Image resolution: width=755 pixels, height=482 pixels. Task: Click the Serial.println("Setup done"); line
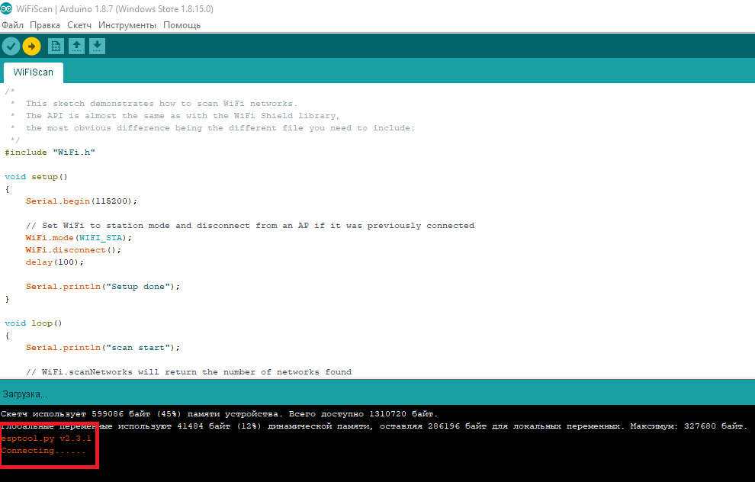102,287
